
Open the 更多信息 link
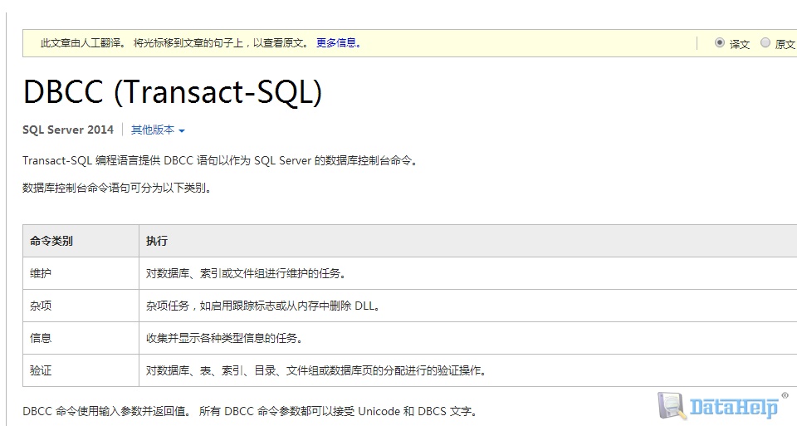pos(339,43)
